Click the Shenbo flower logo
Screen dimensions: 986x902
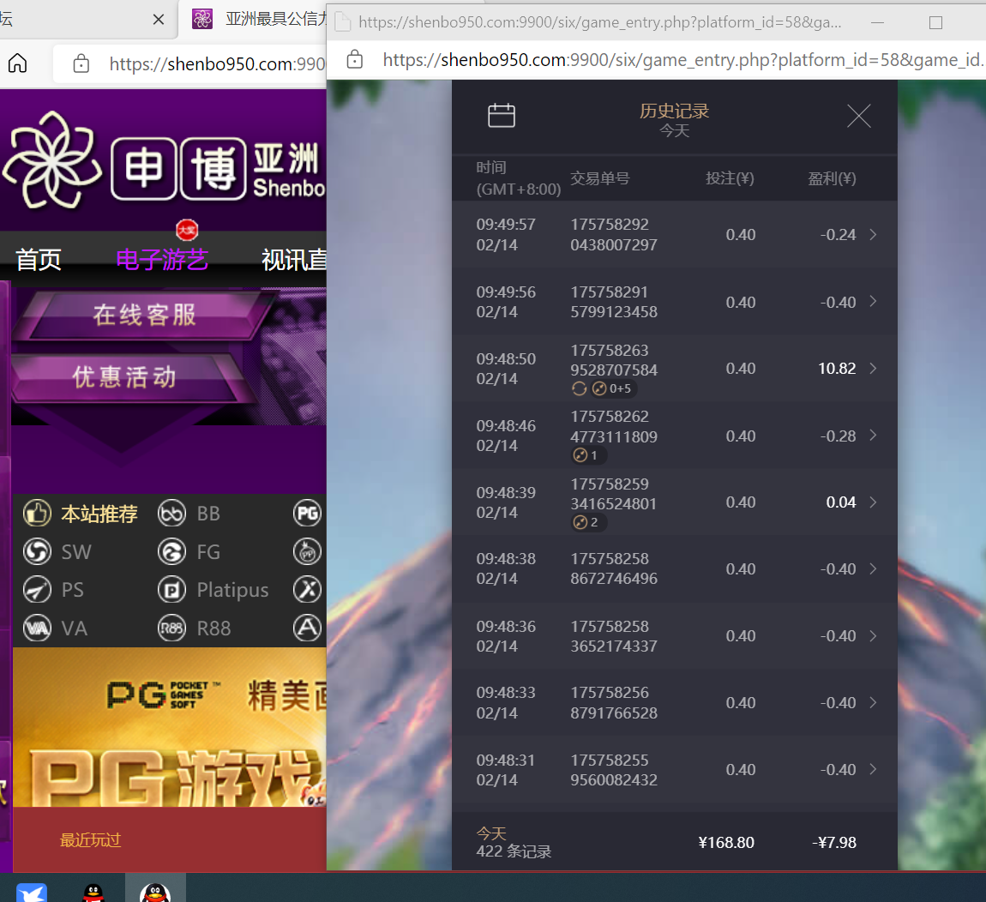coord(51,160)
